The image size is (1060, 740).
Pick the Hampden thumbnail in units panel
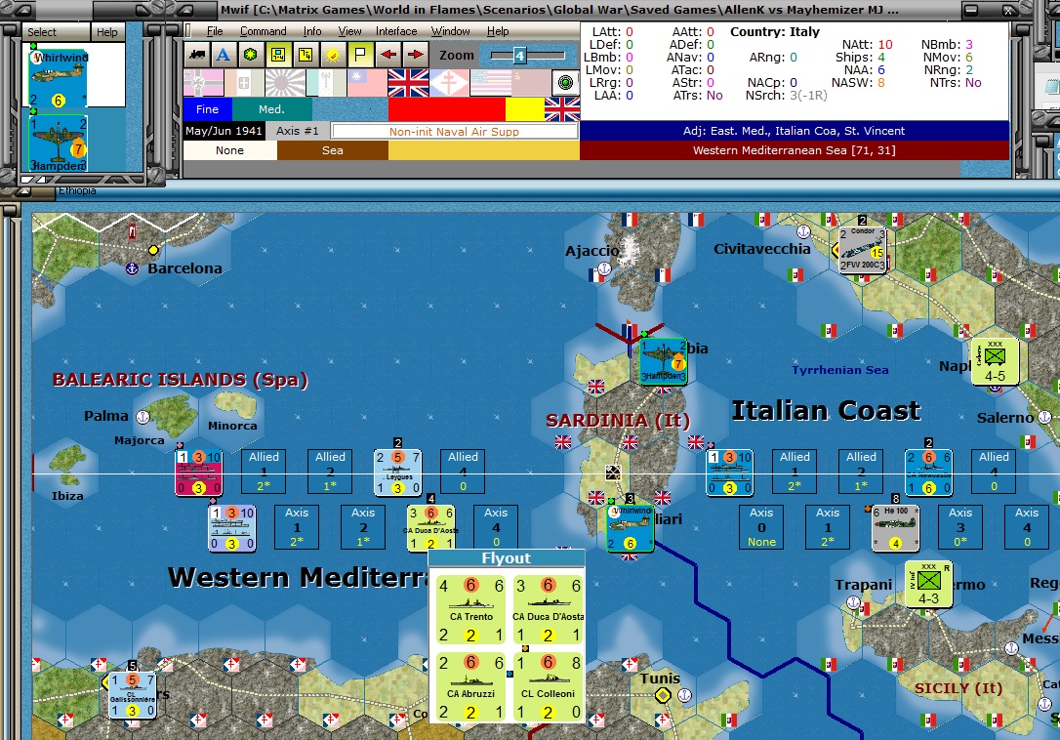[59, 143]
